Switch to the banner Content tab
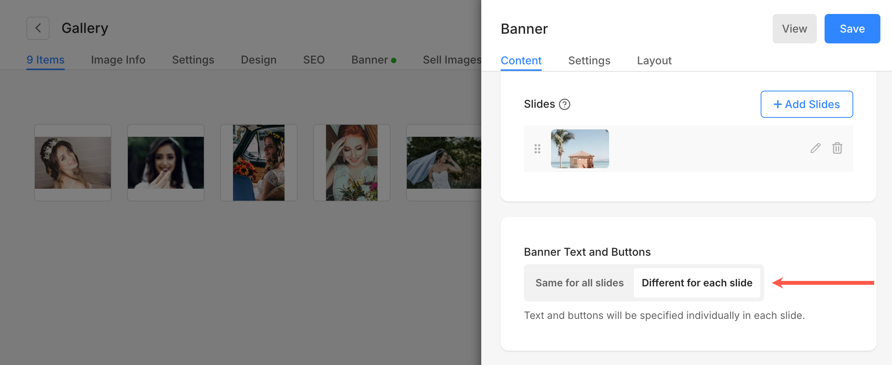The width and height of the screenshot is (892, 365). pyautogui.click(x=521, y=61)
